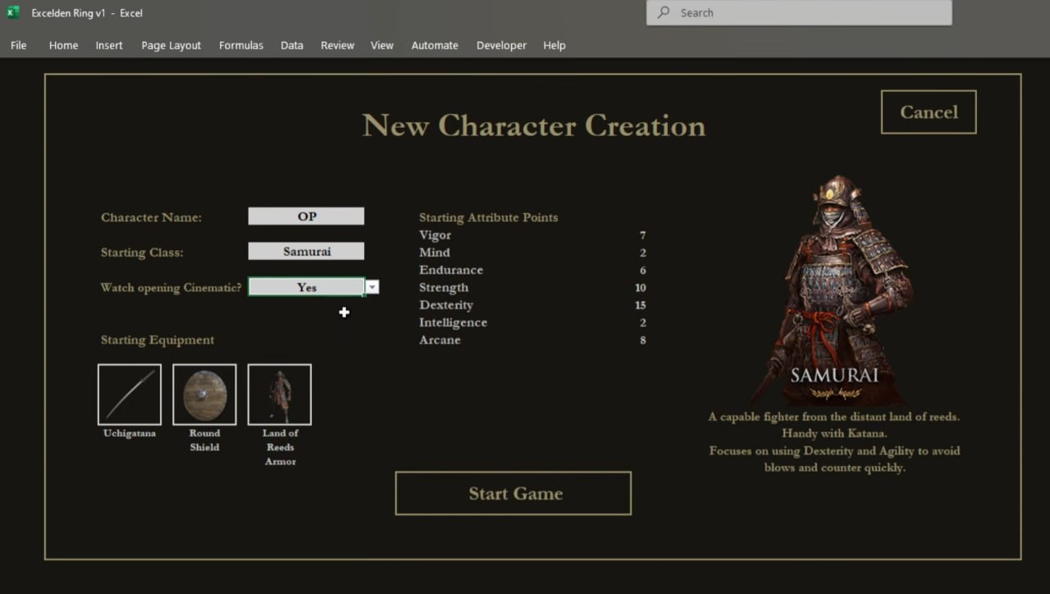Click the Starting Equipment heading
Screen dimensions: 1050x594
(157, 340)
